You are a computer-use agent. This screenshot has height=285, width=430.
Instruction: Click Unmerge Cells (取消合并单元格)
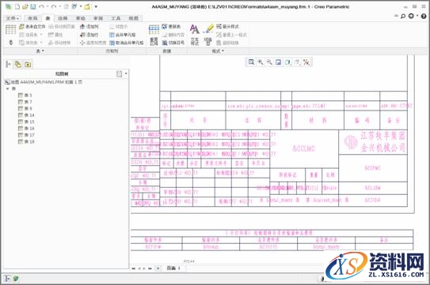point(127,43)
